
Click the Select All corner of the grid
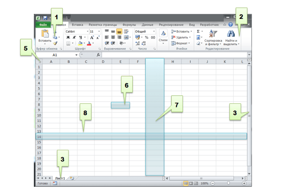39,61
